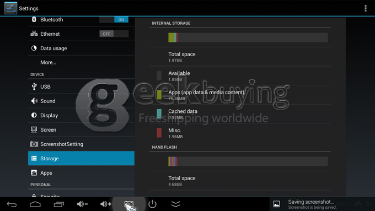
Task: Tap the home navigation icon
Action: [35, 204]
